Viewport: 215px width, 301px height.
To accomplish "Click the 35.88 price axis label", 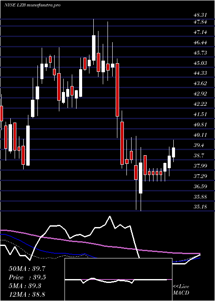I will [x=200, y=197].
